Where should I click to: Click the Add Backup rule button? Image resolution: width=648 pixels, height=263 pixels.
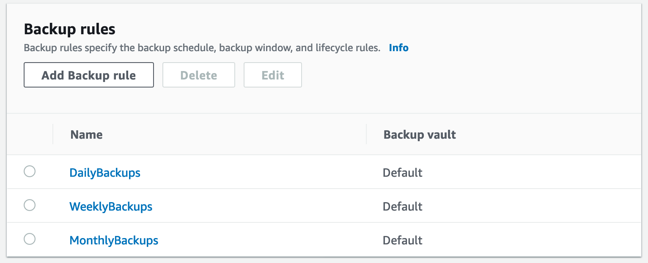tap(89, 75)
